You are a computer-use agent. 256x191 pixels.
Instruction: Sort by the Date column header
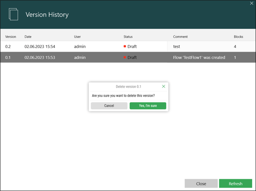tap(28, 36)
